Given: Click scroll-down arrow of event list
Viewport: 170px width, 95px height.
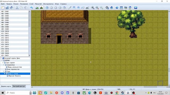Looking at the screenshot, I should click(x=29, y=55).
